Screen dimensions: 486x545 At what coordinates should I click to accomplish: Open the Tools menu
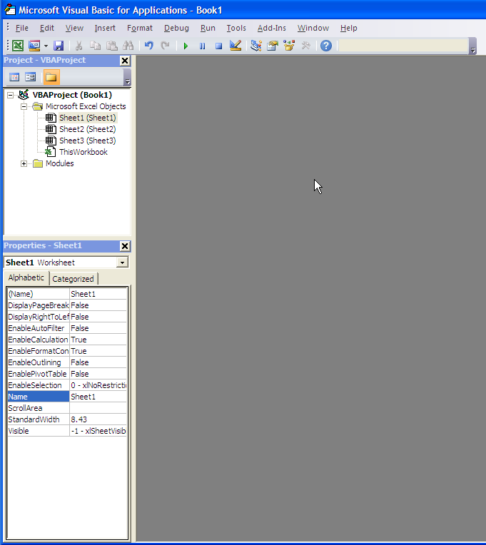tap(236, 28)
